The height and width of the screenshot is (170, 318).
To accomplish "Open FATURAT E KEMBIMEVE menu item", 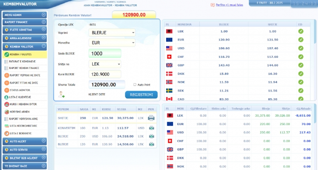I will click(x=25, y=61).
